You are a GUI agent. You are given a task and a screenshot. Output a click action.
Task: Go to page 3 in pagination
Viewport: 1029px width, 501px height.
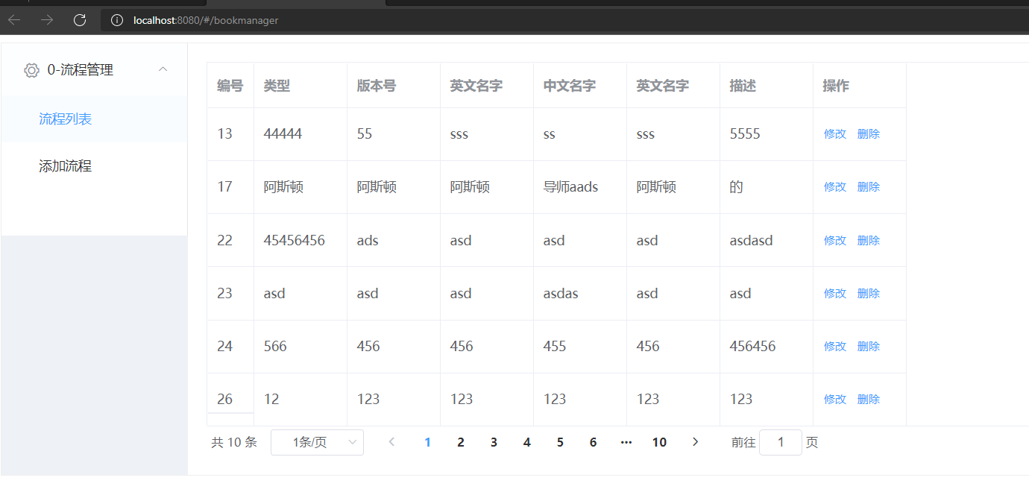click(x=494, y=442)
